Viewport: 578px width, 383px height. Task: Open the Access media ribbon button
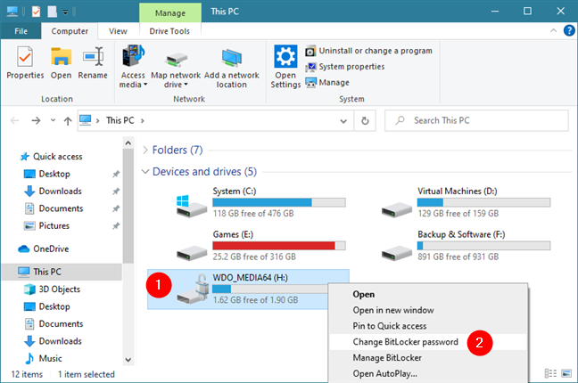click(x=133, y=66)
